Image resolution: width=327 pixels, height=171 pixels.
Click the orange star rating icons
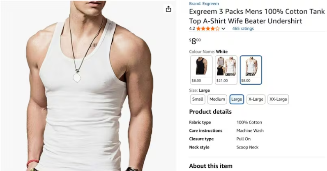207,29
